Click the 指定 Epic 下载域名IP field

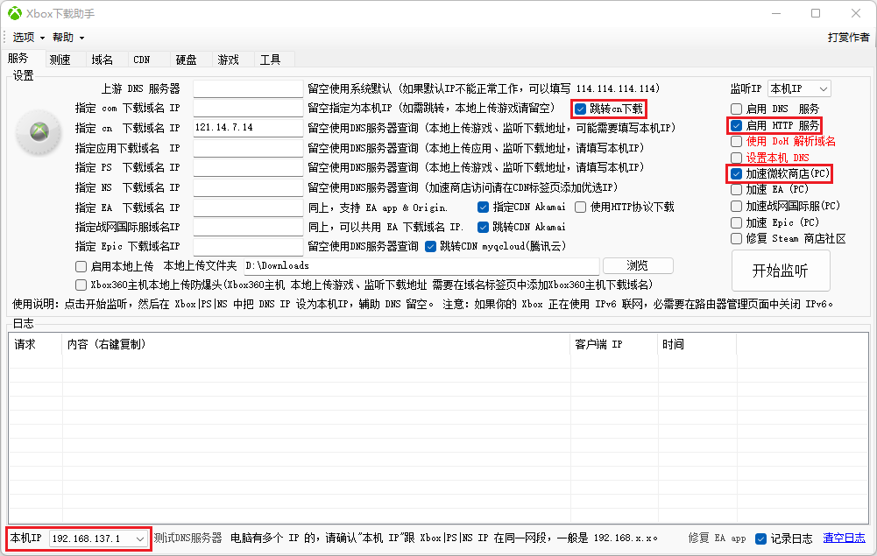click(x=248, y=246)
